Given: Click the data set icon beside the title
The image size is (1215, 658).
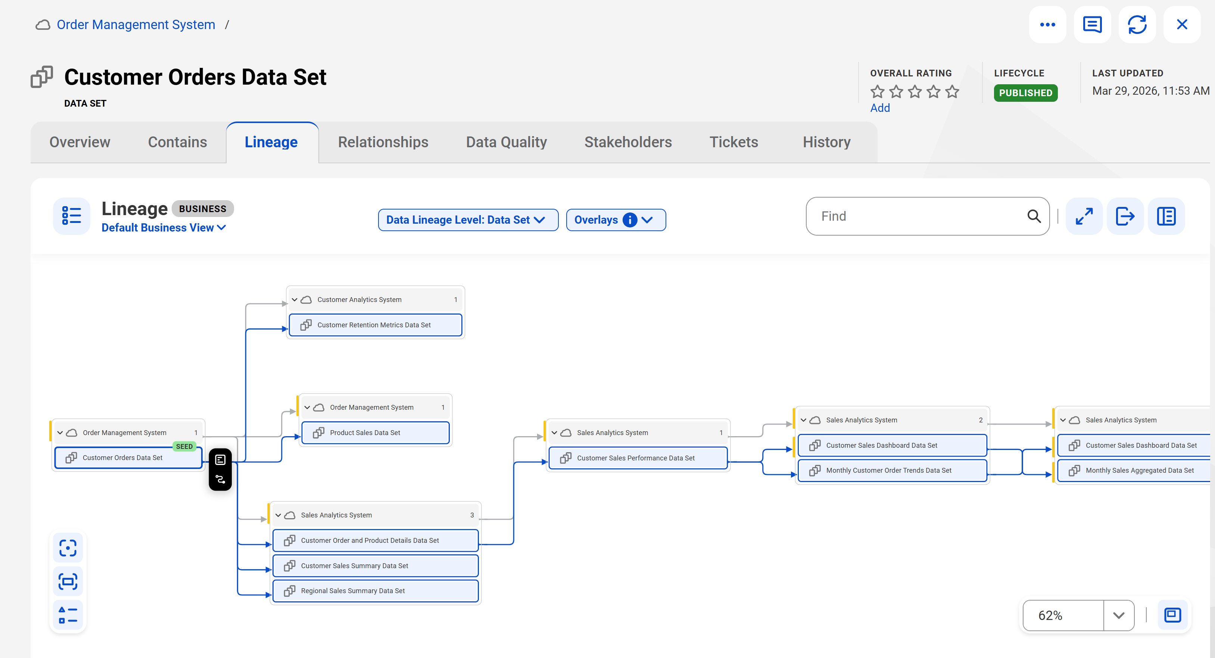Looking at the screenshot, I should (x=41, y=77).
